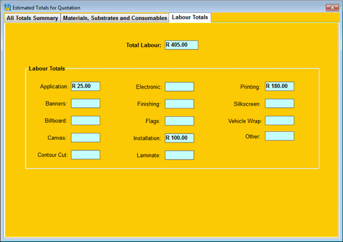Click the Installation field showing R 100.00
Viewport: 343px width, 242px height.
pos(180,138)
